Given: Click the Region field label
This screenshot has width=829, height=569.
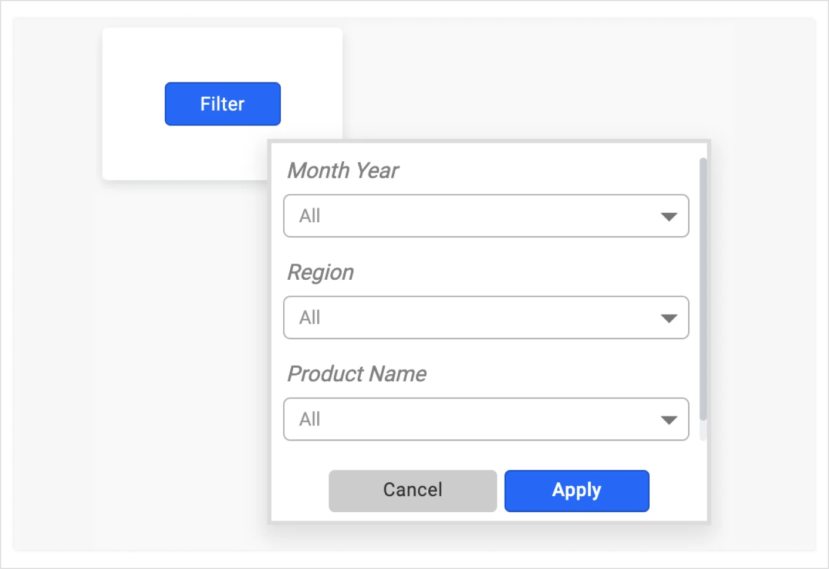Looking at the screenshot, I should [x=320, y=272].
